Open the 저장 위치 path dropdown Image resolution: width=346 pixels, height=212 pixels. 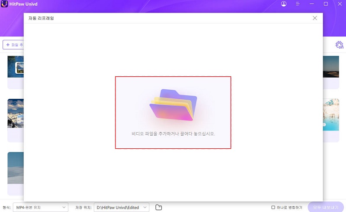click(122, 207)
